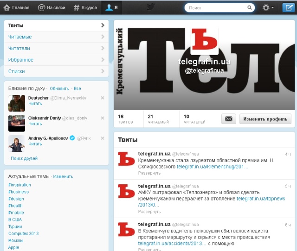Expand the Читатели section
Screen dimensions: 297x251
coord(56,48)
